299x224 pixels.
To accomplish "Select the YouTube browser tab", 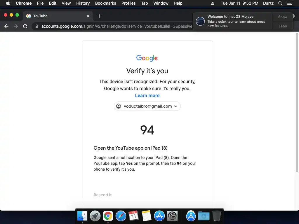I will click(58, 16).
